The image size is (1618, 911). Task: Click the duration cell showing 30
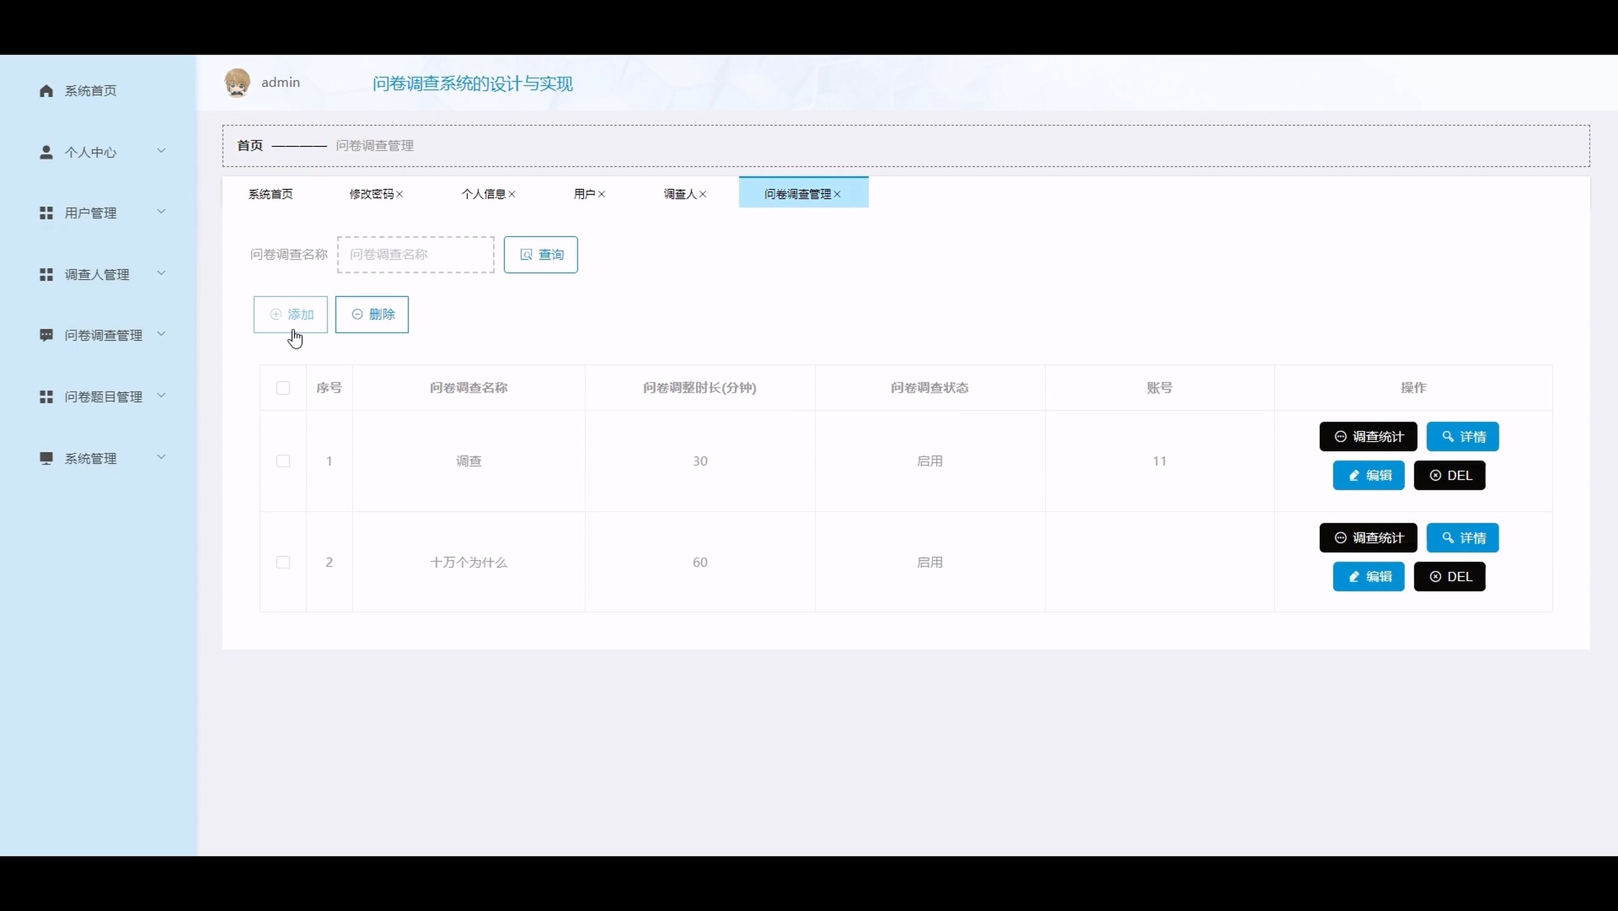700,461
